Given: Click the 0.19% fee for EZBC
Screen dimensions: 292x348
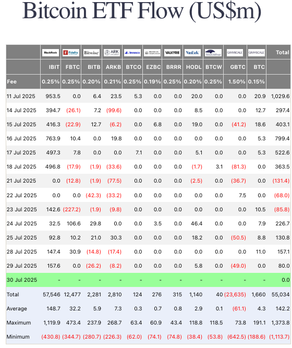Looking at the screenshot, I should pos(152,82).
